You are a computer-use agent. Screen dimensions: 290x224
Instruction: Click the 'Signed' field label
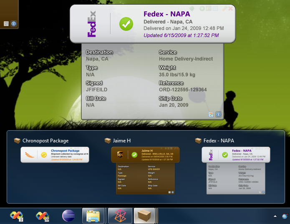94,83
